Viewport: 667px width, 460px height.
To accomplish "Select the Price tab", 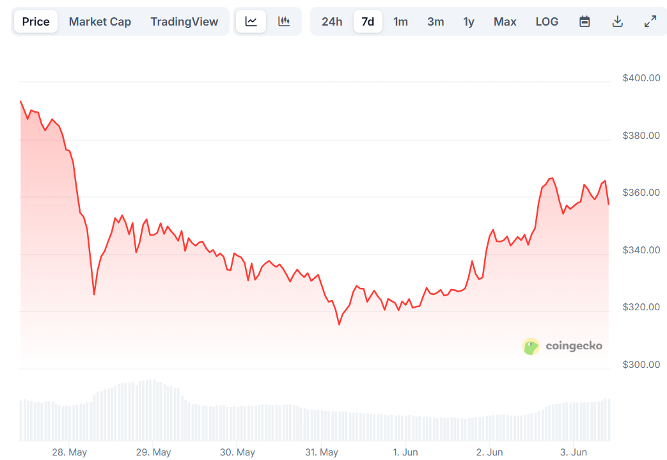I will pyautogui.click(x=36, y=21).
